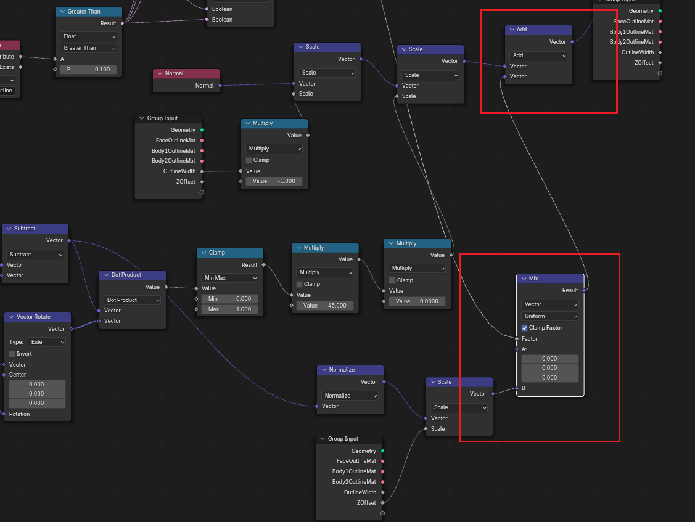Viewport: 695px width, 522px height.
Task: Open the Float data type dropdown
Action: click(x=88, y=36)
